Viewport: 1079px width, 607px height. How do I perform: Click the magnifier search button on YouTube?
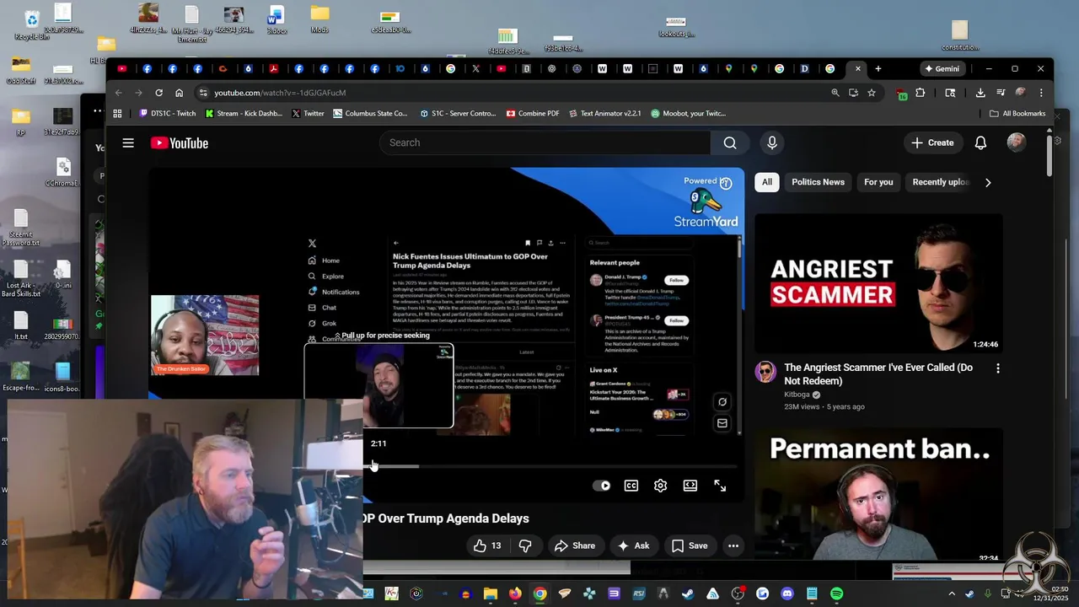point(730,142)
